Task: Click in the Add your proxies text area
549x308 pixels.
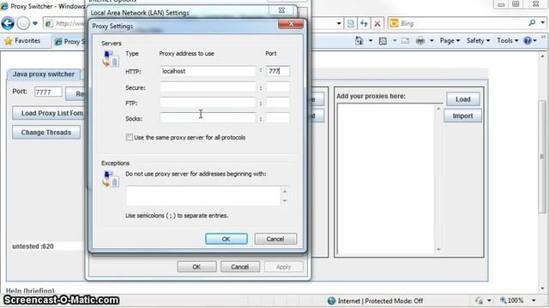Action: [386, 179]
